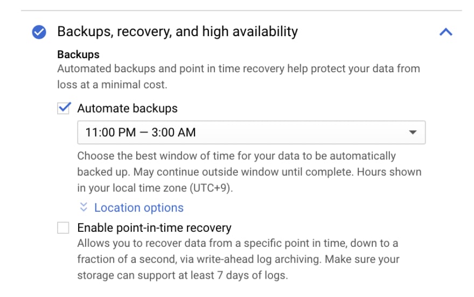
Task: Collapse the section using the up chevron
Action: pos(445,32)
